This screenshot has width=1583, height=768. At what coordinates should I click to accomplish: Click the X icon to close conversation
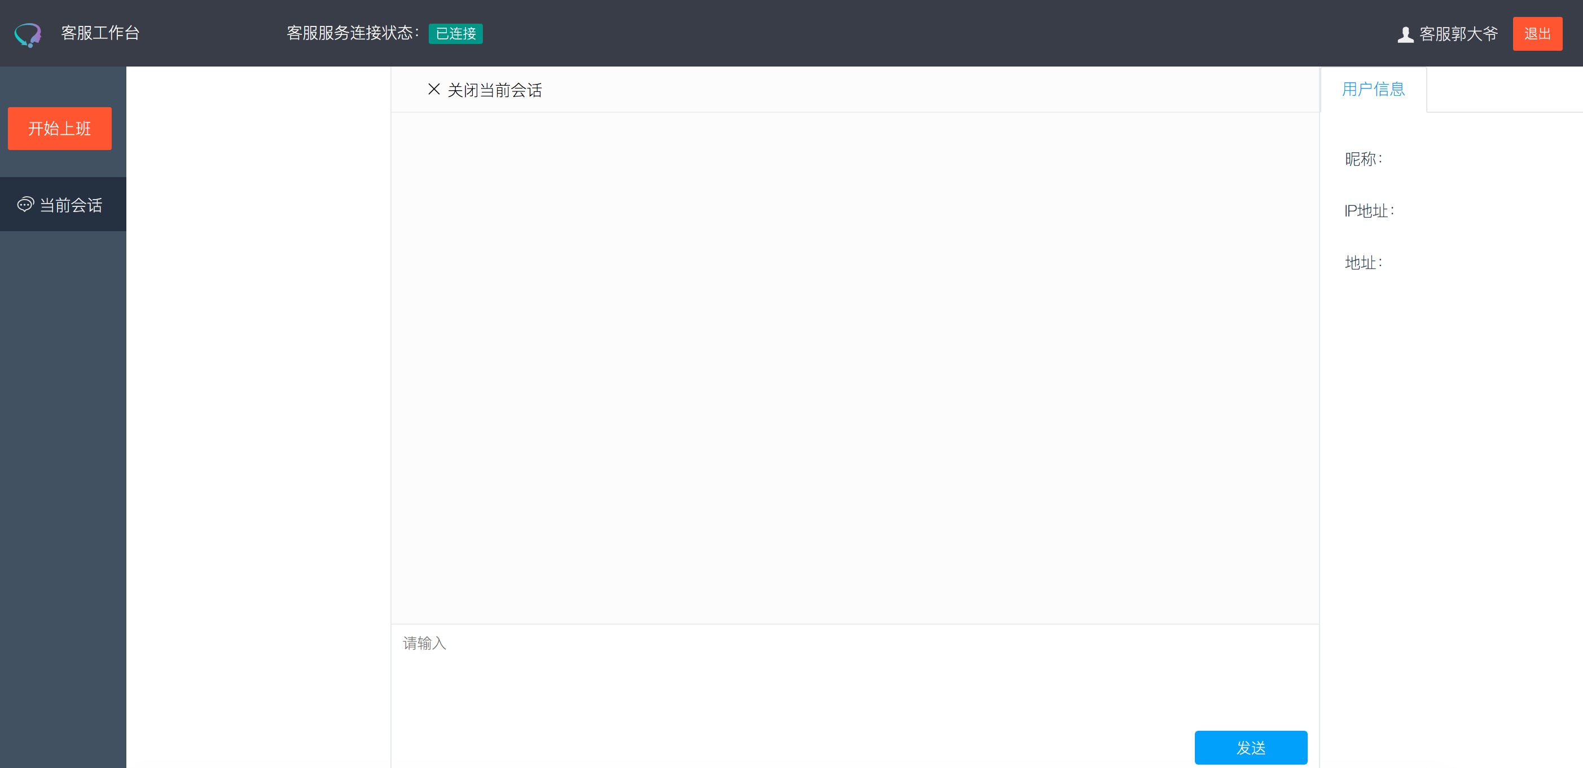(434, 90)
